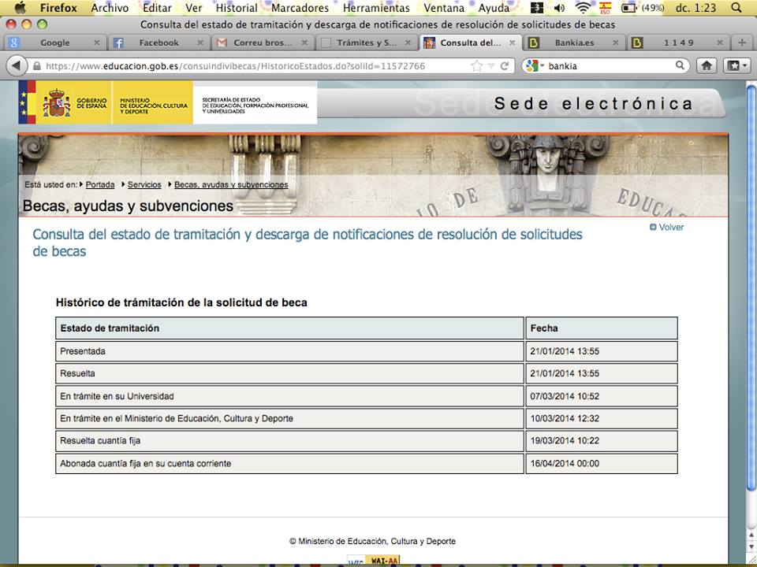This screenshot has width=757, height=567.
Task: Click the Wi-Fi status icon
Action: point(583,8)
